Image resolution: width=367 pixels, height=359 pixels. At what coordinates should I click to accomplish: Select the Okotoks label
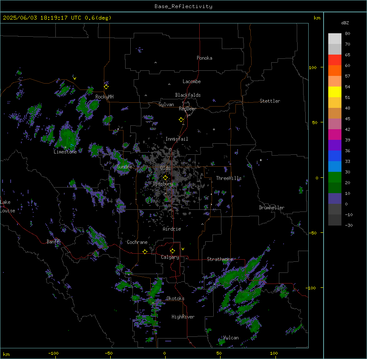click(175, 298)
